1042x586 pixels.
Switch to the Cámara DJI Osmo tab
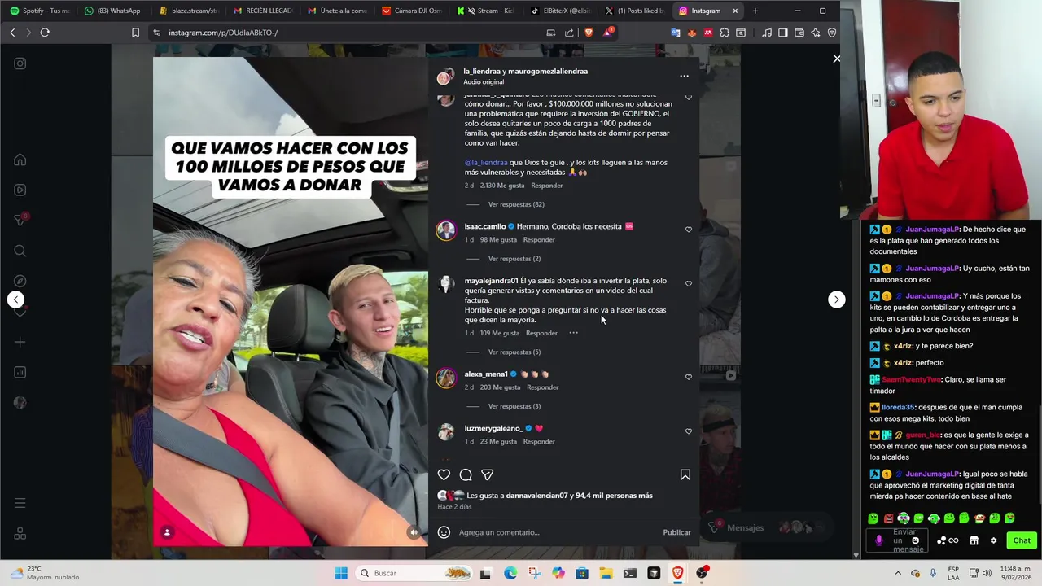(412, 11)
